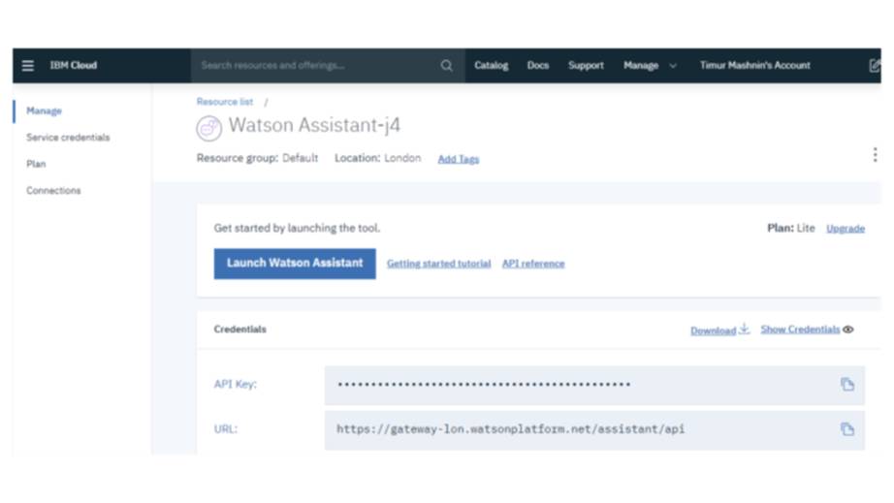Copy the API Key value
The width and height of the screenshot is (894, 503).
coord(846,385)
